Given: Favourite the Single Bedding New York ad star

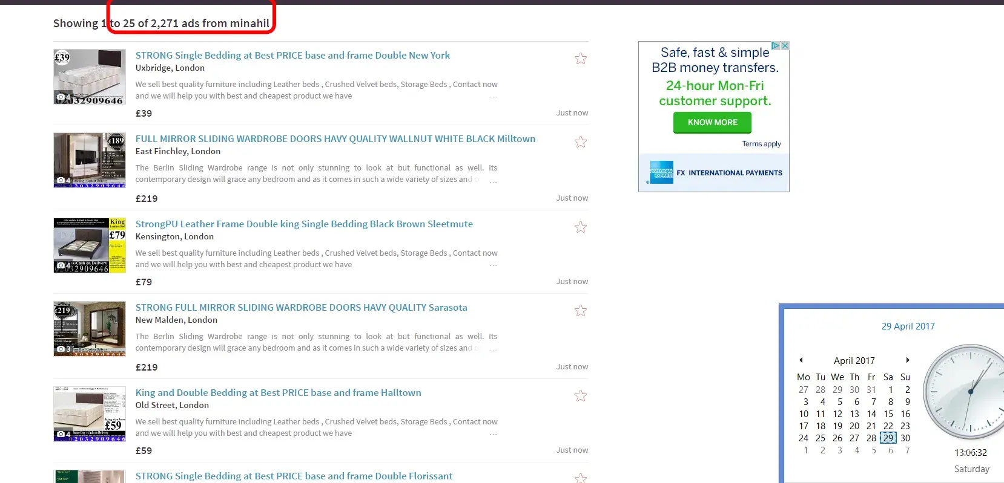Looking at the screenshot, I should (x=581, y=59).
